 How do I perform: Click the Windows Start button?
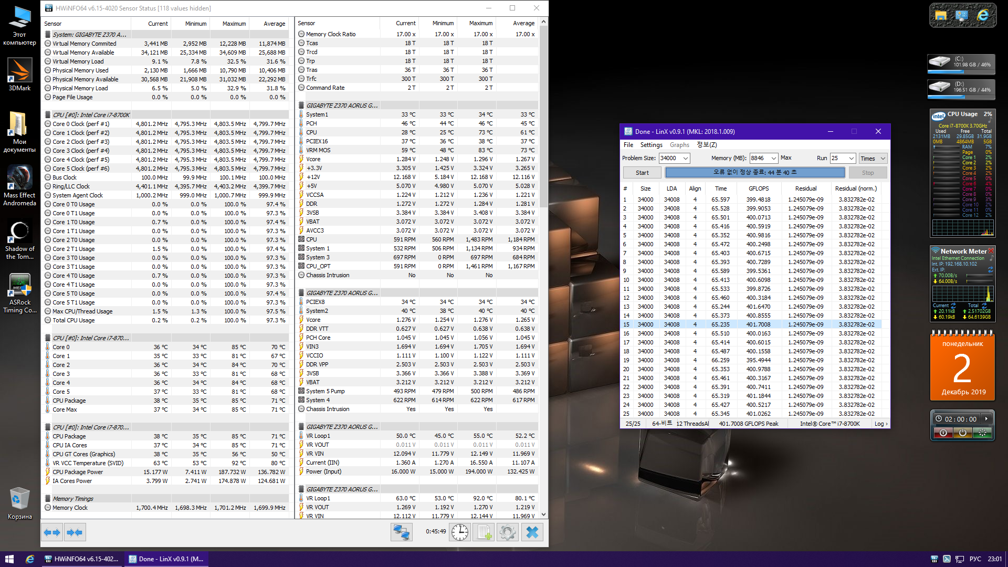tap(9, 559)
